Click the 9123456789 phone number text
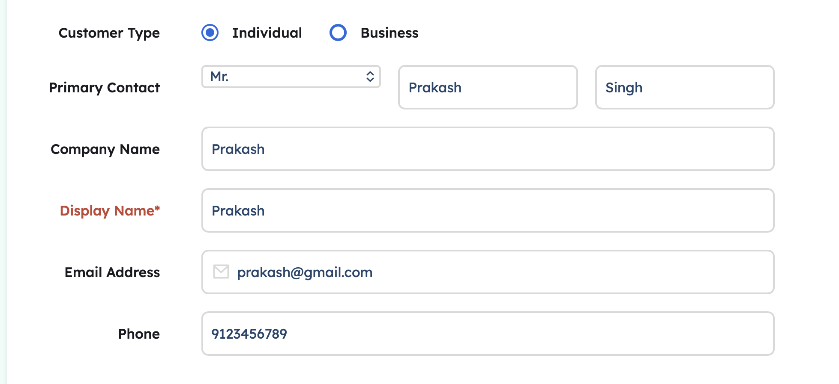 point(249,334)
